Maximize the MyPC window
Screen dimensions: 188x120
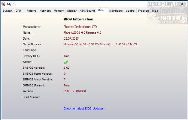(169, 4)
